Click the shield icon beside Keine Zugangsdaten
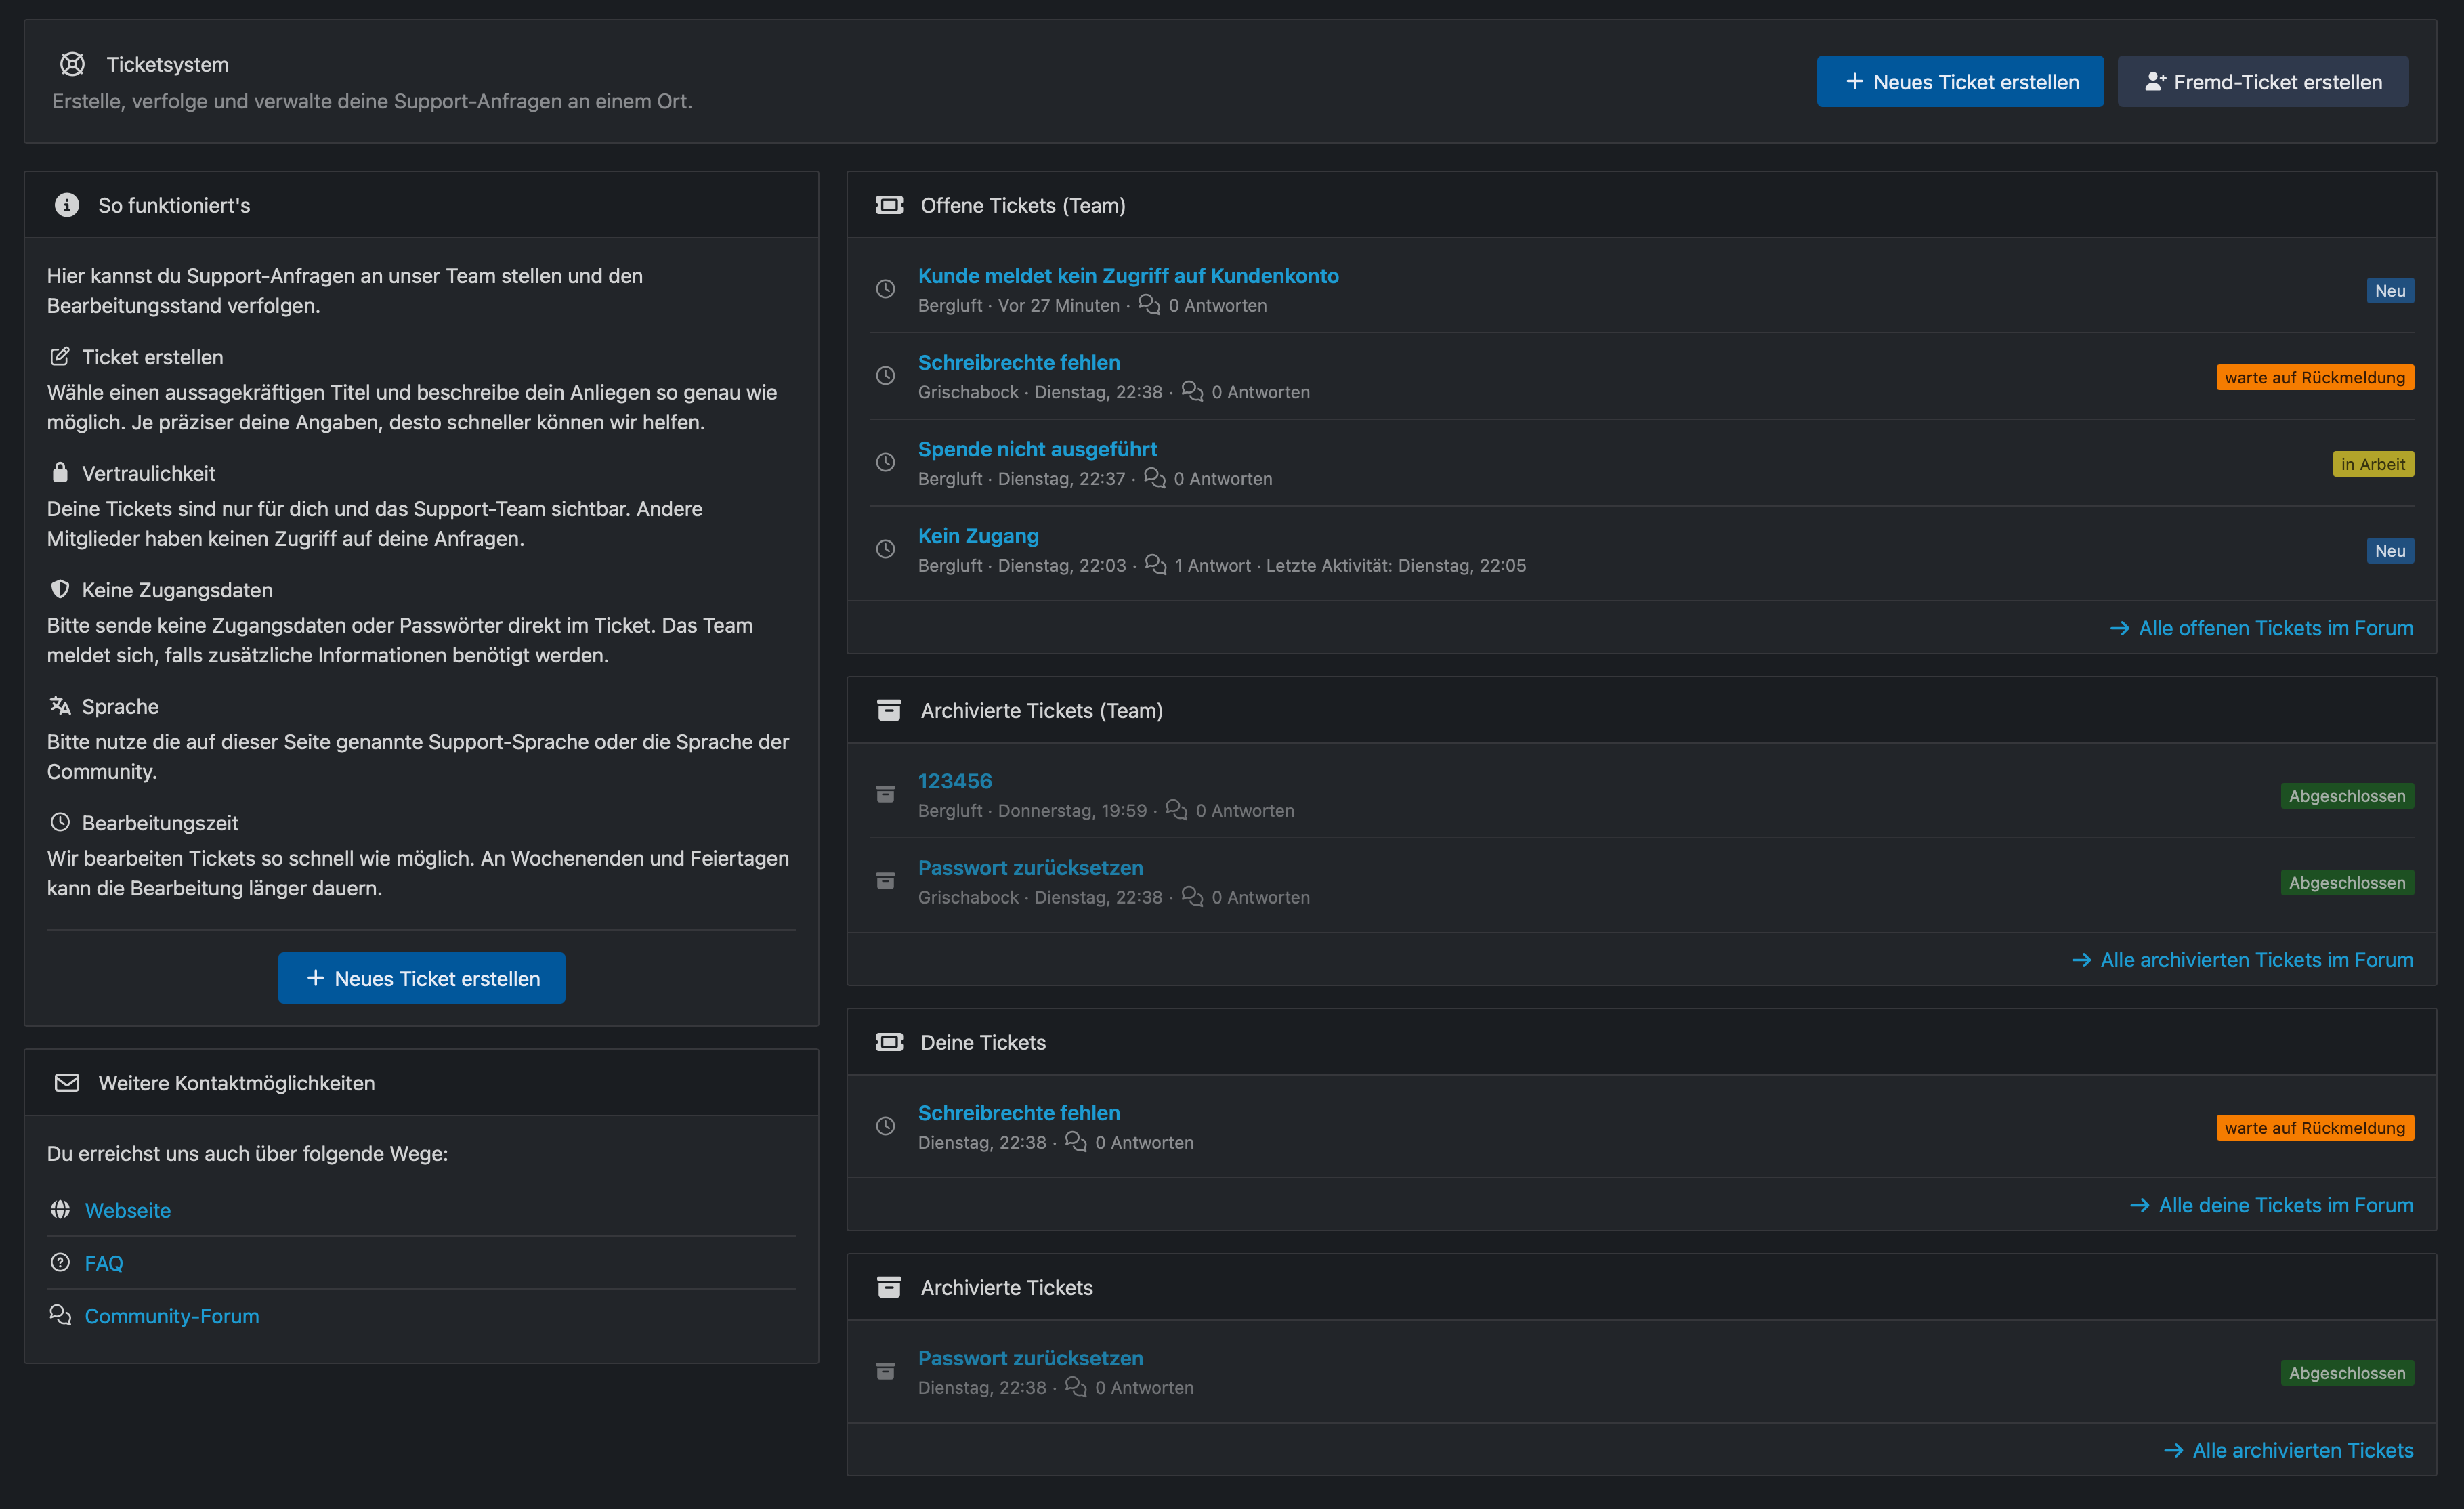Viewport: 2464px width, 1509px height. click(x=60, y=589)
